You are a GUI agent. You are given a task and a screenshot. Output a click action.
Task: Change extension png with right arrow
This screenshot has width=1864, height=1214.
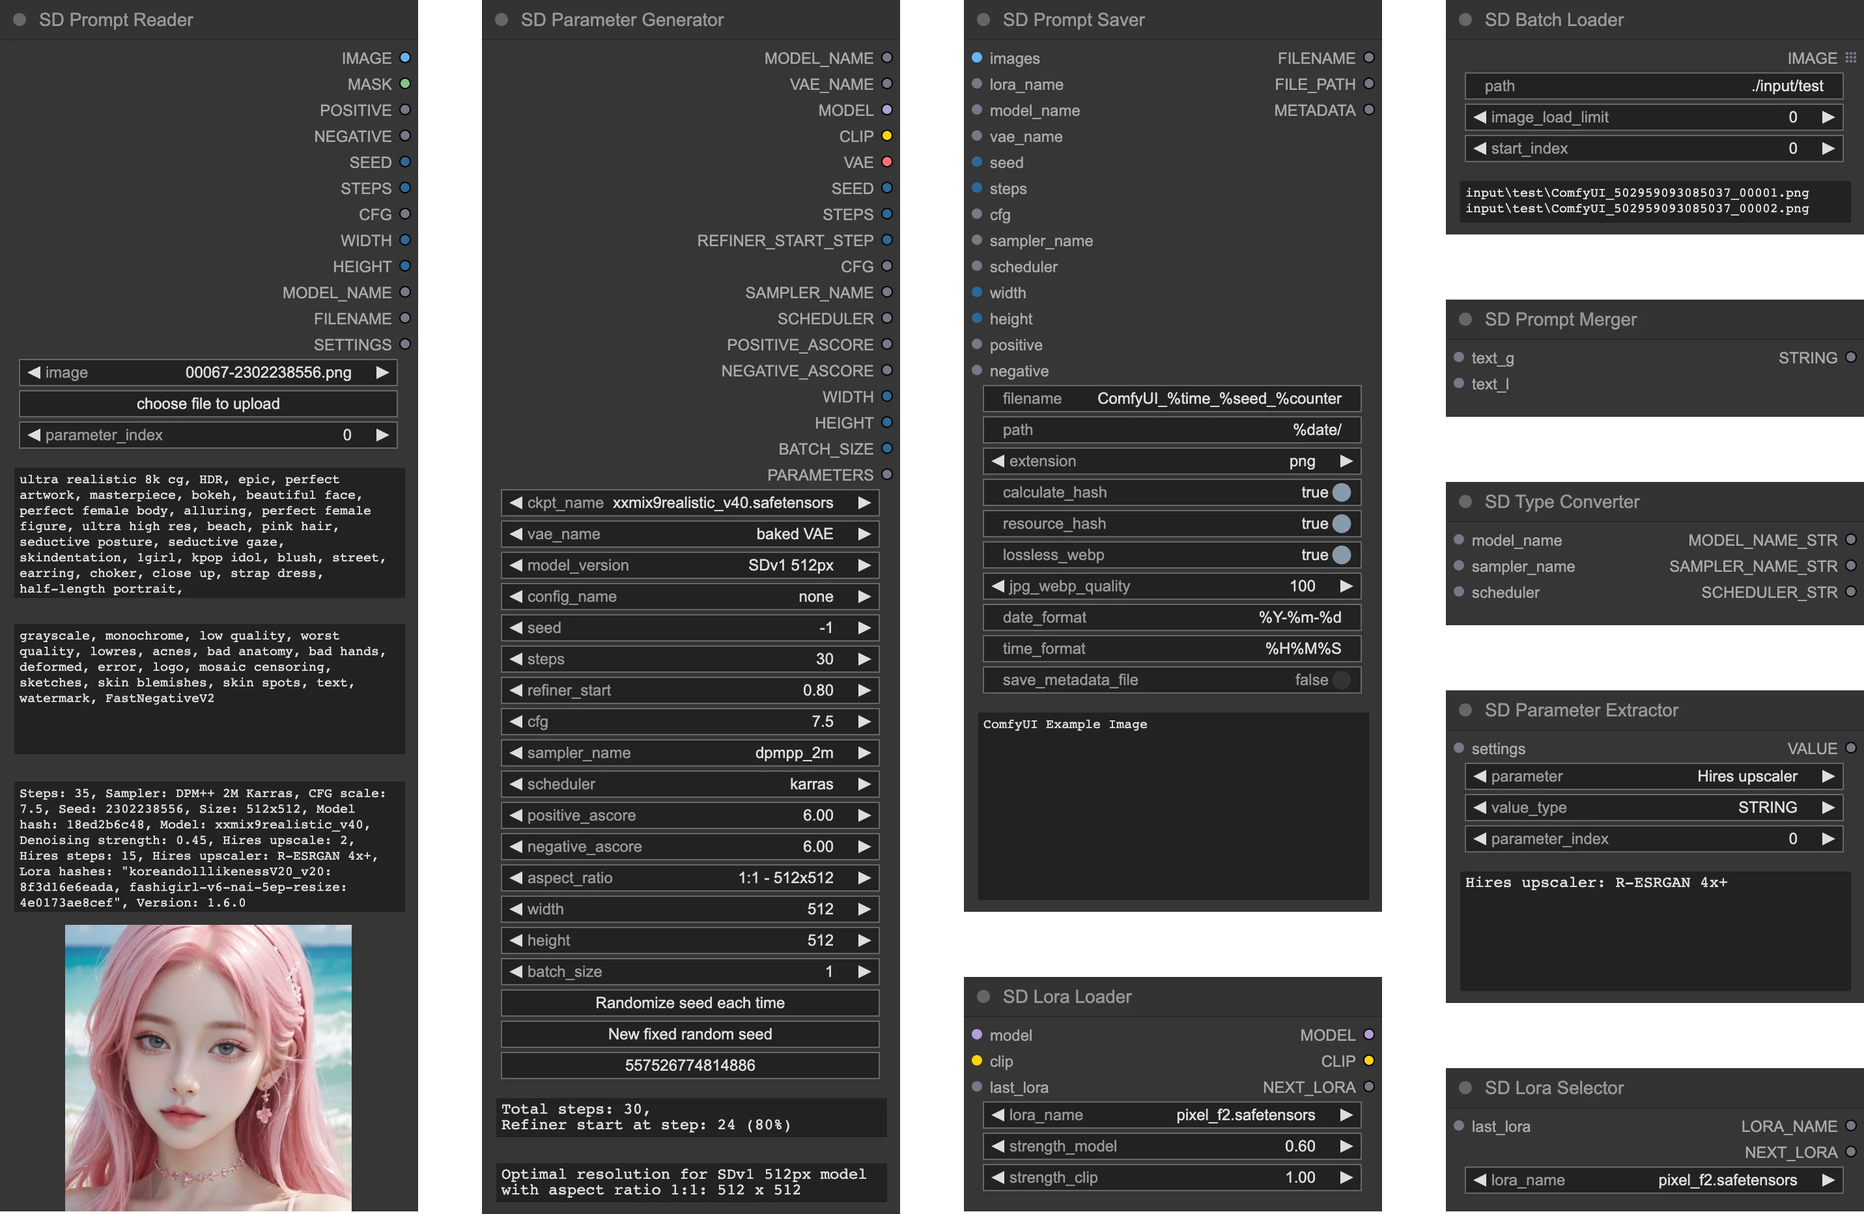pyautogui.click(x=1346, y=461)
